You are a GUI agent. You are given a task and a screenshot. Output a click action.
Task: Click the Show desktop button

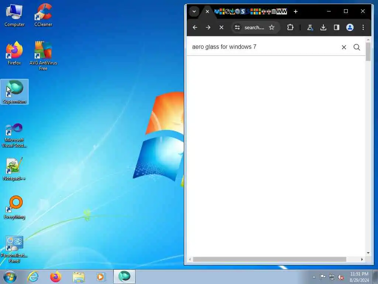(x=375, y=277)
